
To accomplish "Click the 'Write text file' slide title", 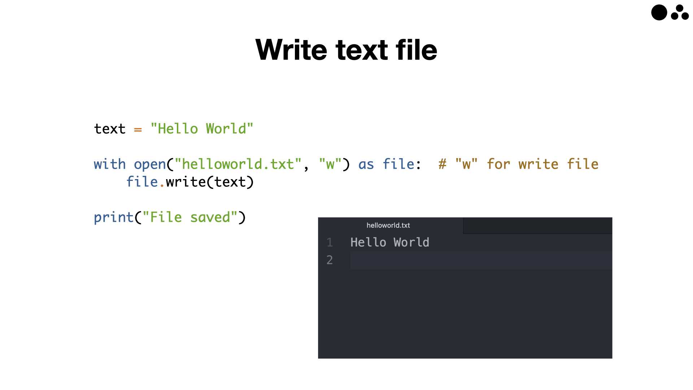I will point(346,49).
